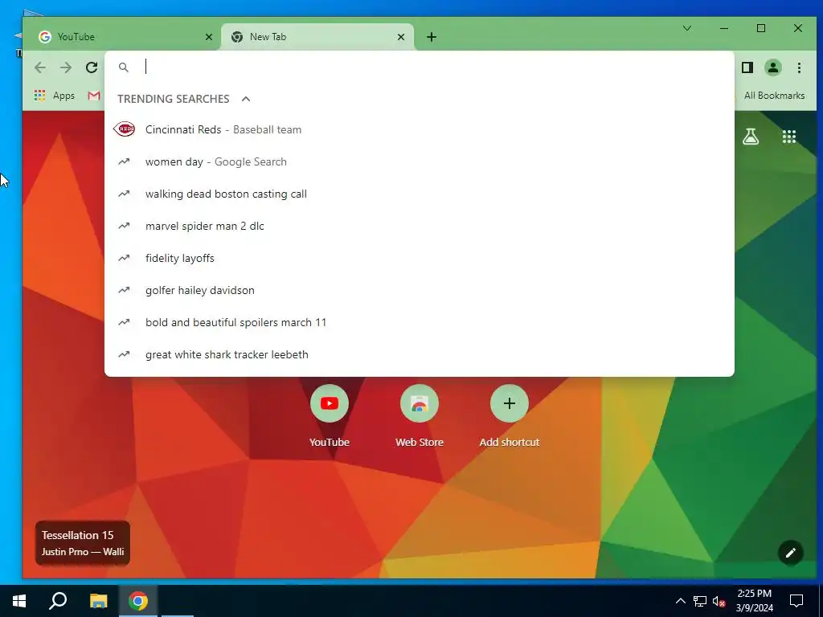The height and width of the screenshot is (617, 823).
Task: Open the Windows Start menu
Action: [x=19, y=601]
